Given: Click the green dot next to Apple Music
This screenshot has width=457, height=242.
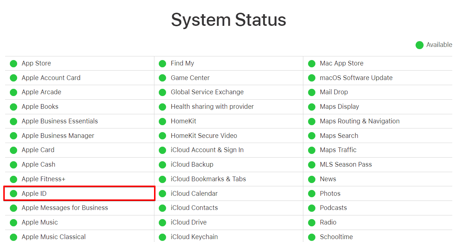Looking at the screenshot, I should 14,222.
